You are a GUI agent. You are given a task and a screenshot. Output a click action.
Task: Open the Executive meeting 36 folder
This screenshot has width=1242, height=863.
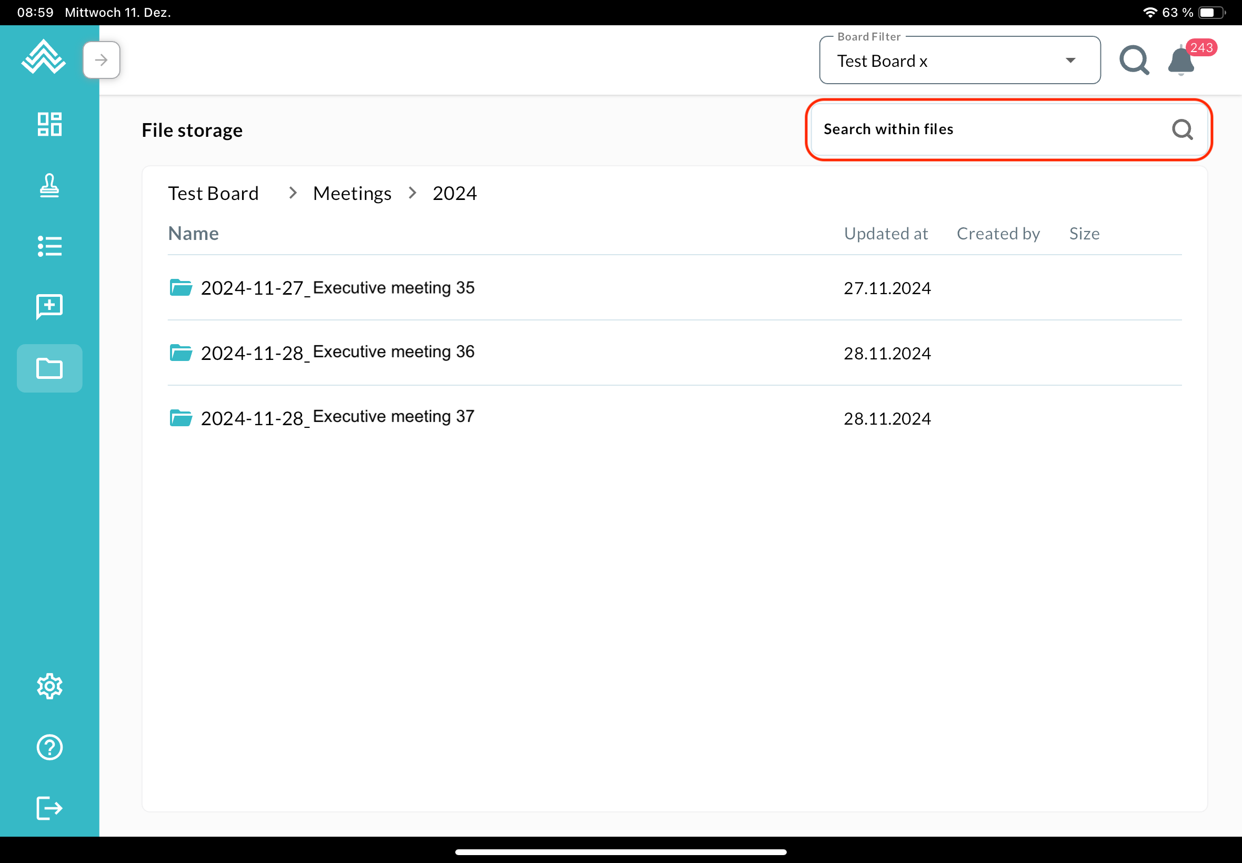337,353
